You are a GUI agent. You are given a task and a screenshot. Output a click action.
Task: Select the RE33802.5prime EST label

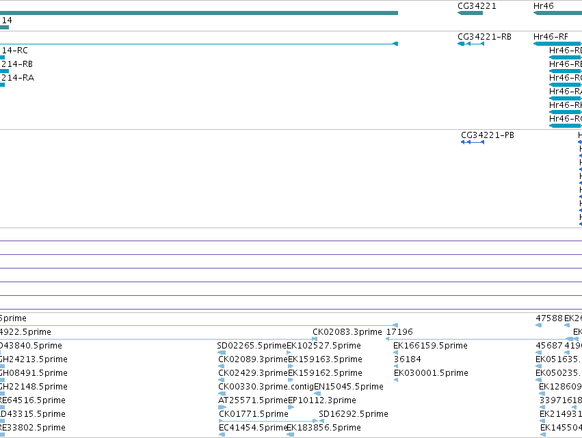pyautogui.click(x=33, y=428)
